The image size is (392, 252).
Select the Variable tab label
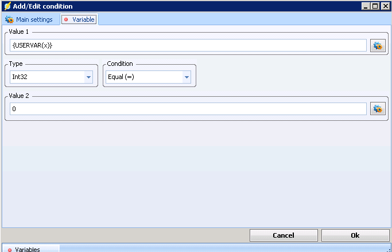point(83,19)
